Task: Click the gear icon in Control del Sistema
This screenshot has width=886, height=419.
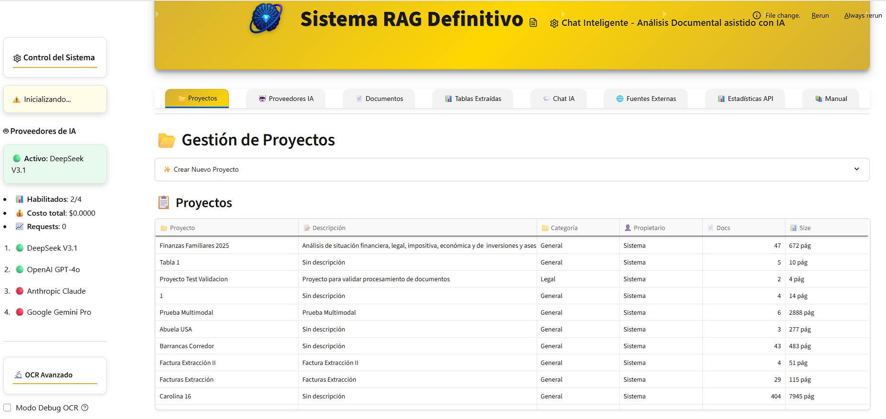Action: [x=17, y=58]
